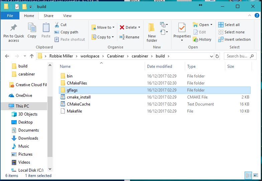This screenshot has width=262, height=181.
Task: Select the bin folder
Action: 155,76
